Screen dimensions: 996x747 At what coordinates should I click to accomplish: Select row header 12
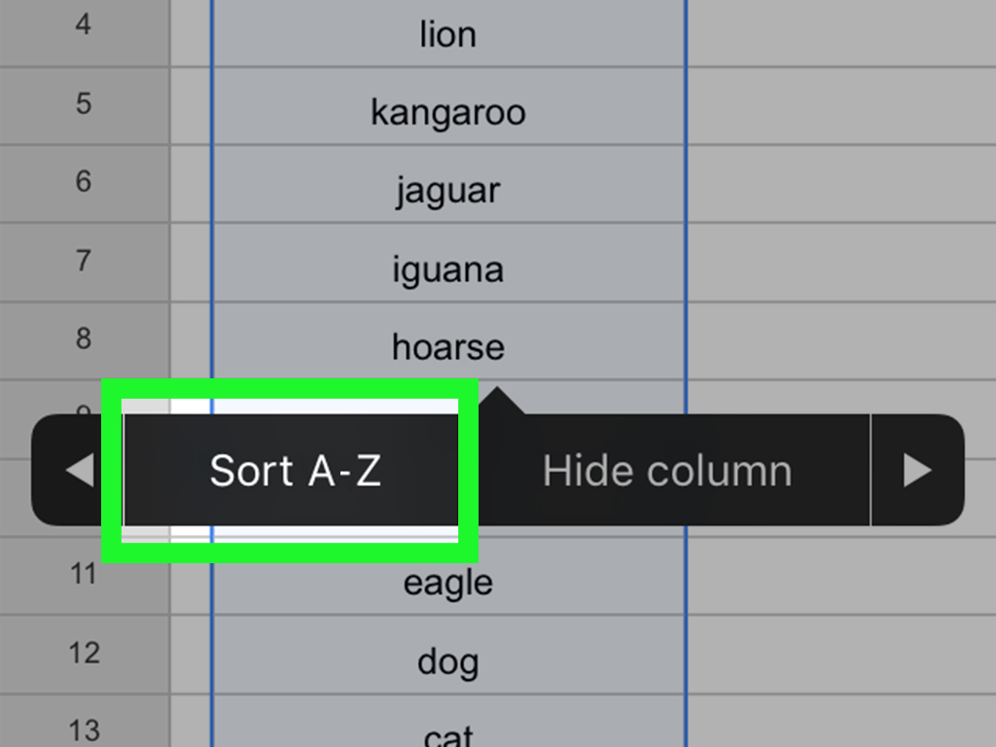[83, 654]
